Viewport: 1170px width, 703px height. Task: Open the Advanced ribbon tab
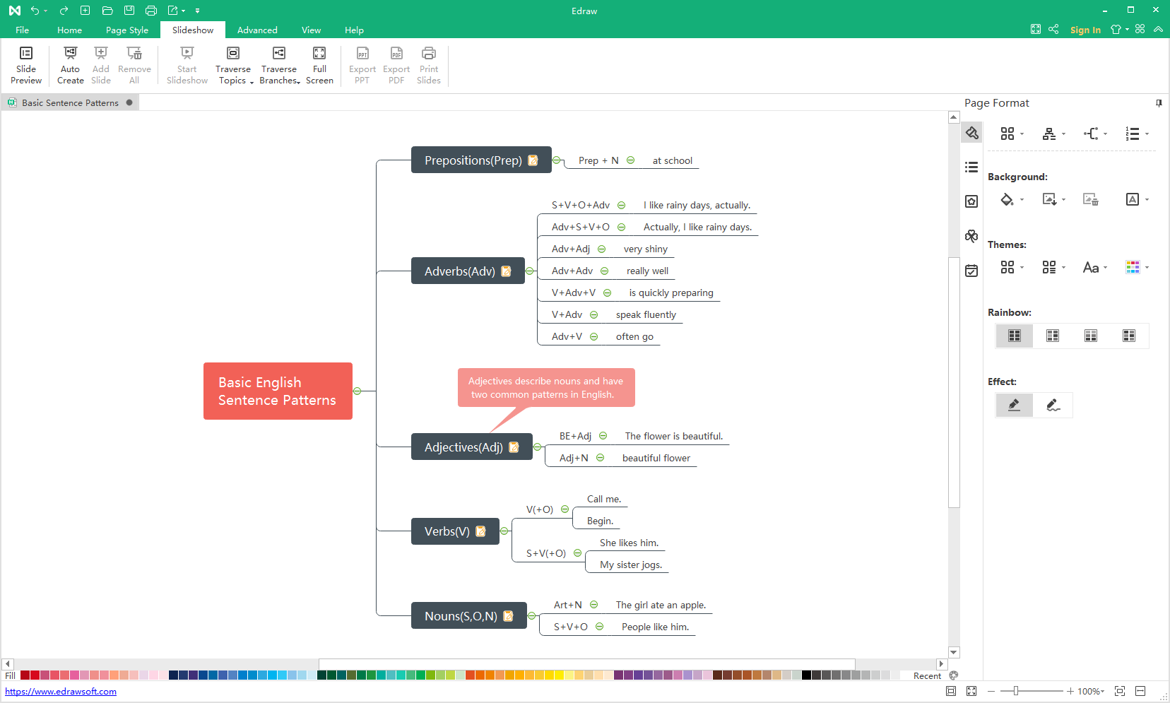[257, 30]
